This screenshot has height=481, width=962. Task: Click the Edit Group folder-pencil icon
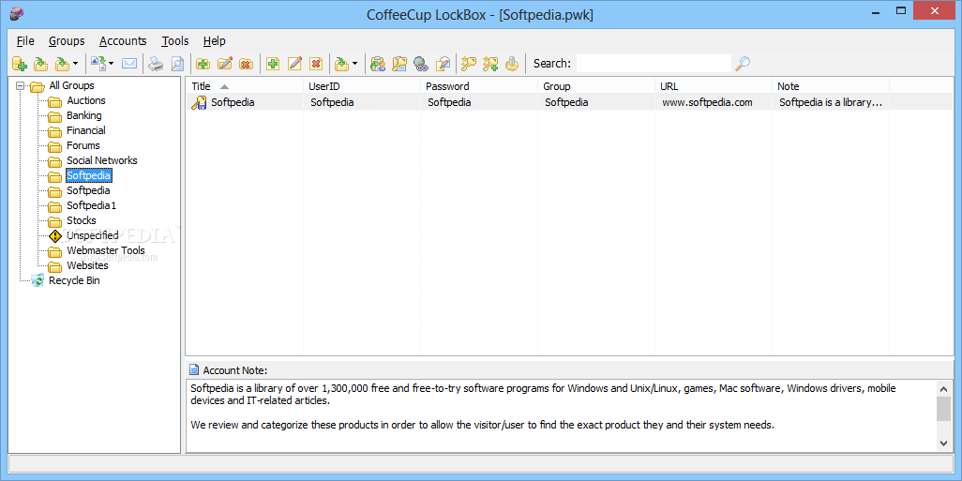224,63
